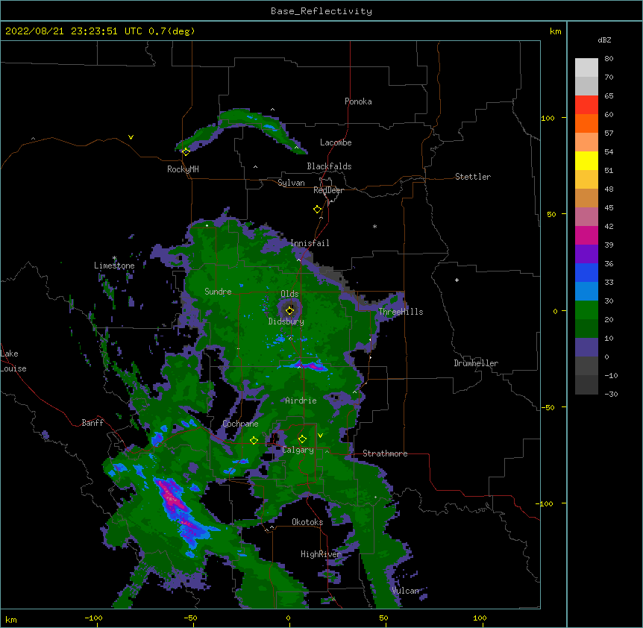The height and width of the screenshot is (628, 643).
Task: Click the purple echo cell north of Airdrie
Action: pos(310,365)
